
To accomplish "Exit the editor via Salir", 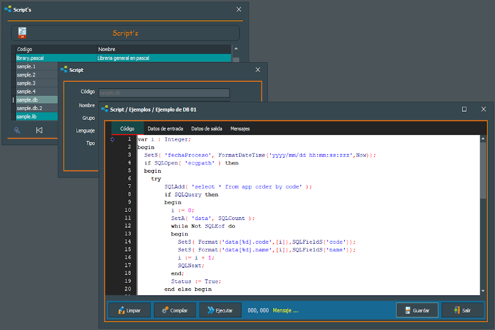I will [462, 310].
